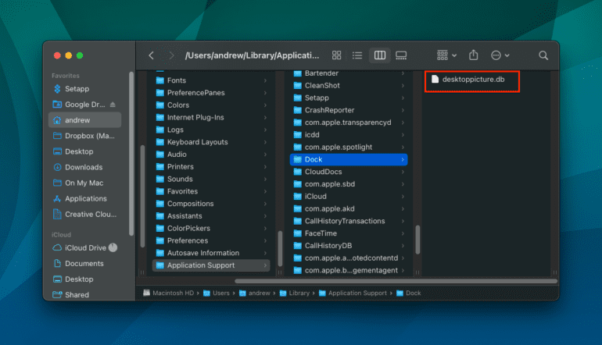This screenshot has width=602, height=345.
Task: Open the group-by dropdown in the toolbar
Action: point(447,55)
